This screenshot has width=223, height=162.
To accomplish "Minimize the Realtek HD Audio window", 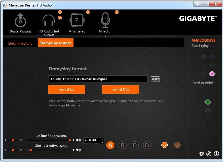I will [x=197, y=4].
